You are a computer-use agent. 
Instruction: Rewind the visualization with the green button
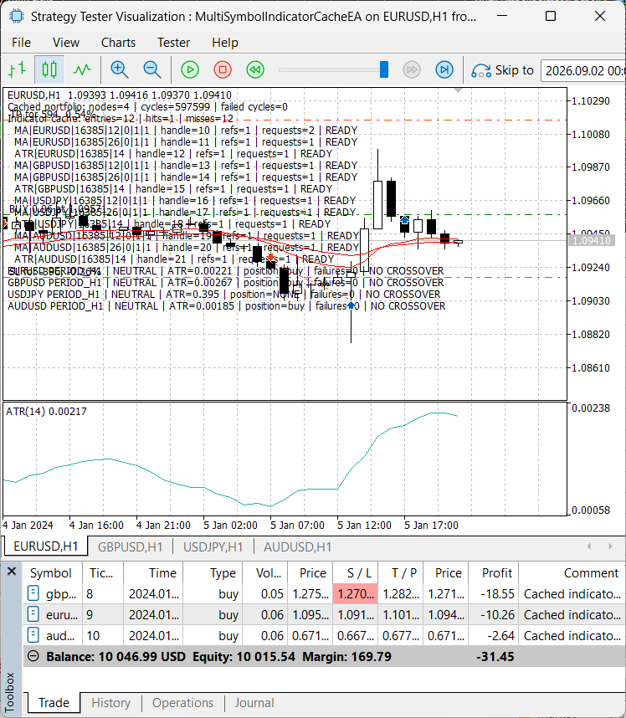[x=255, y=70]
